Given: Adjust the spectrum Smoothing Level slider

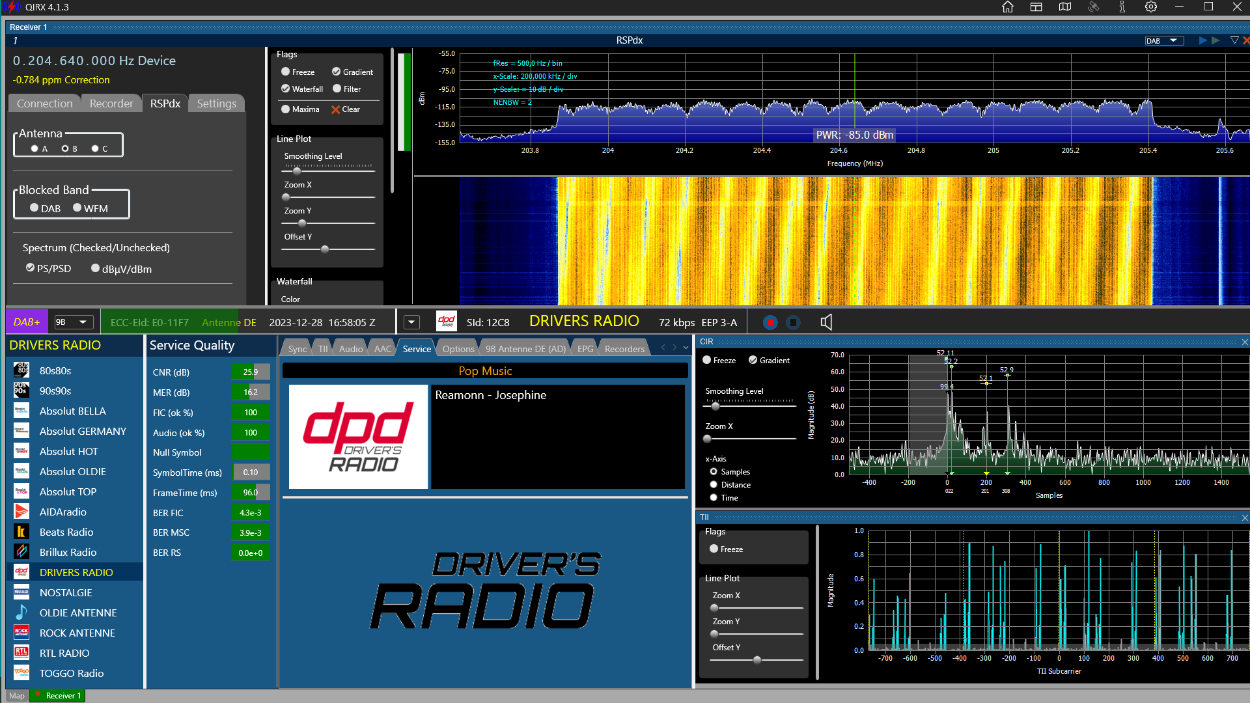Looking at the screenshot, I should [297, 171].
